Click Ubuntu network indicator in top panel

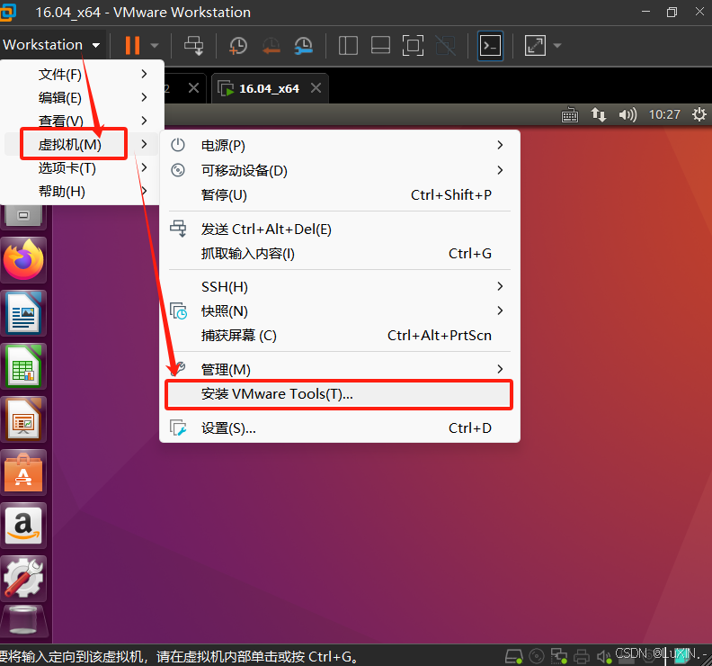tap(599, 114)
